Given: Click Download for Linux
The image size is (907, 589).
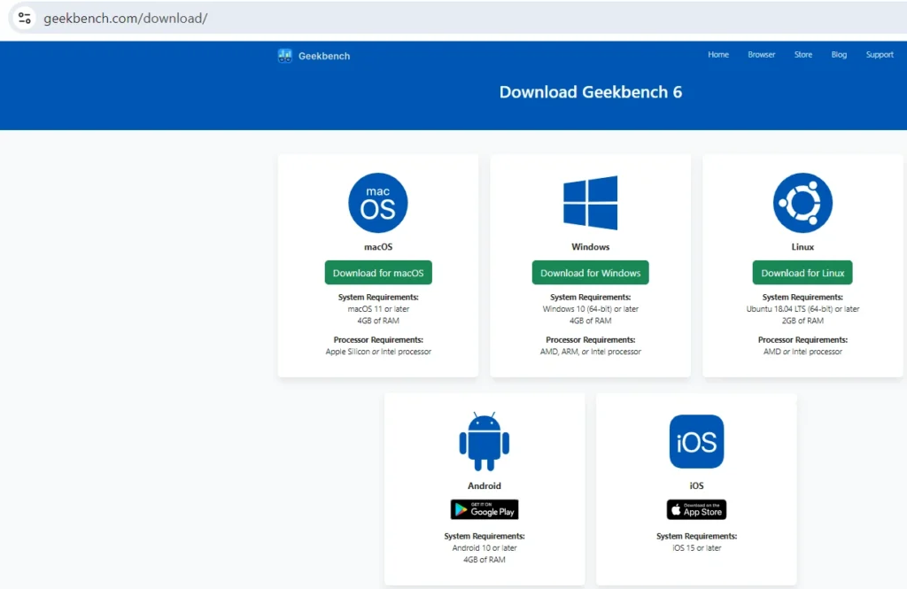Looking at the screenshot, I should coord(802,272).
